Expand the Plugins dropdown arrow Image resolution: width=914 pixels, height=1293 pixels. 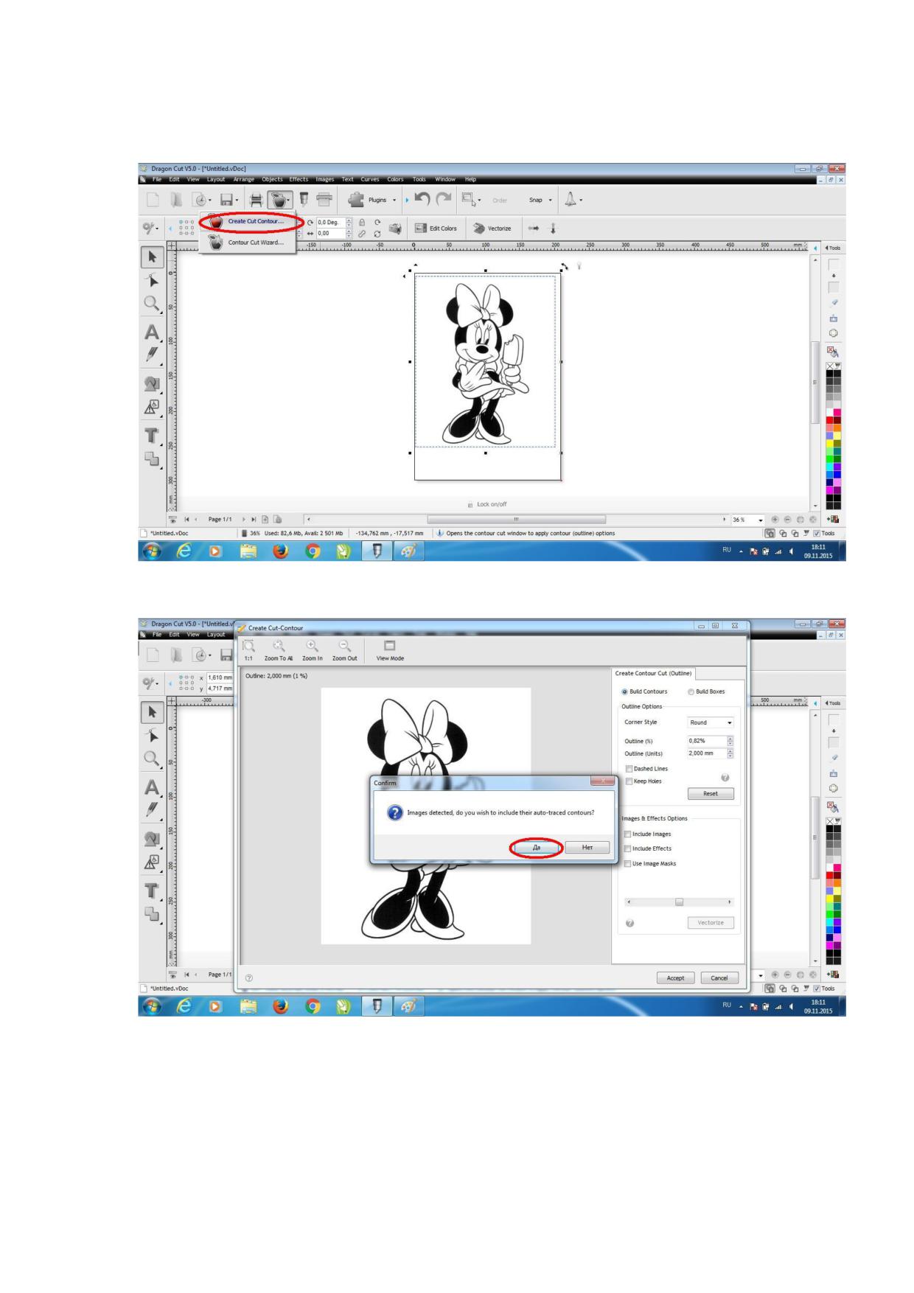coord(394,200)
